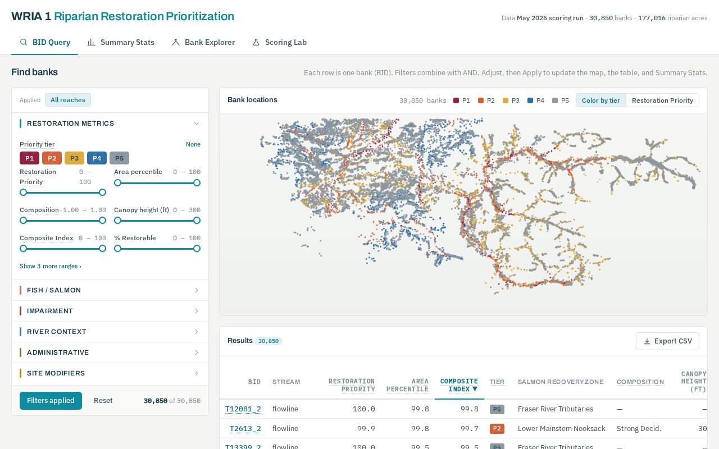This screenshot has width=719, height=449.
Task: Click the Results count badge 30,850
Action: pyautogui.click(x=269, y=341)
